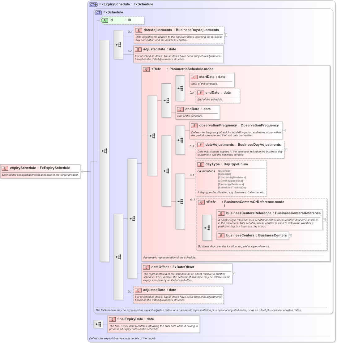Expand the observationFrequency element

tap(284, 130)
